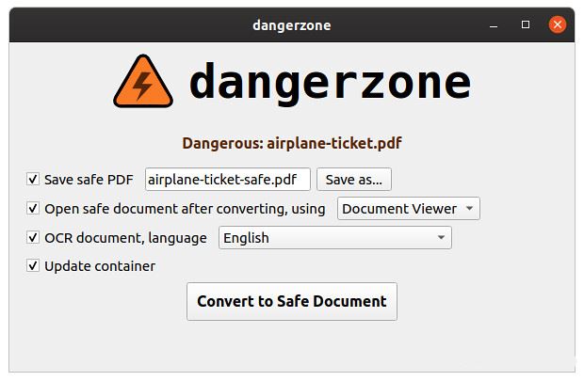Click the large dangerzone wordmark text

pyautogui.click(x=330, y=82)
